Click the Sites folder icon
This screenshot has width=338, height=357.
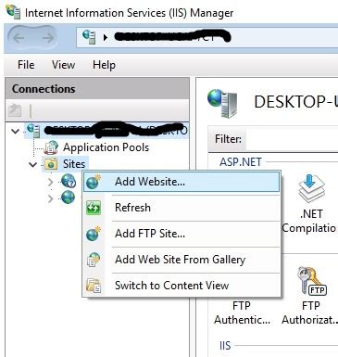point(51,164)
